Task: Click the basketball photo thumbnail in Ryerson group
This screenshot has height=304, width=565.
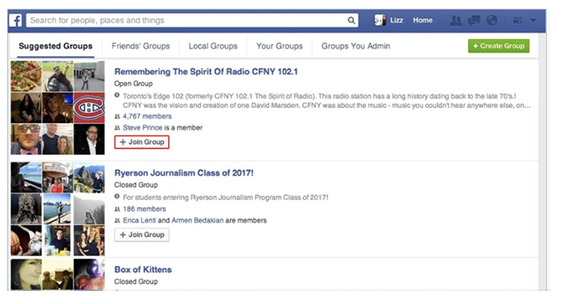Action: point(26,241)
